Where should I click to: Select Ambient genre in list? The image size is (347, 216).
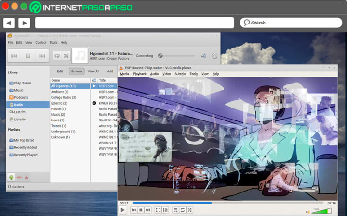click(60, 92)
